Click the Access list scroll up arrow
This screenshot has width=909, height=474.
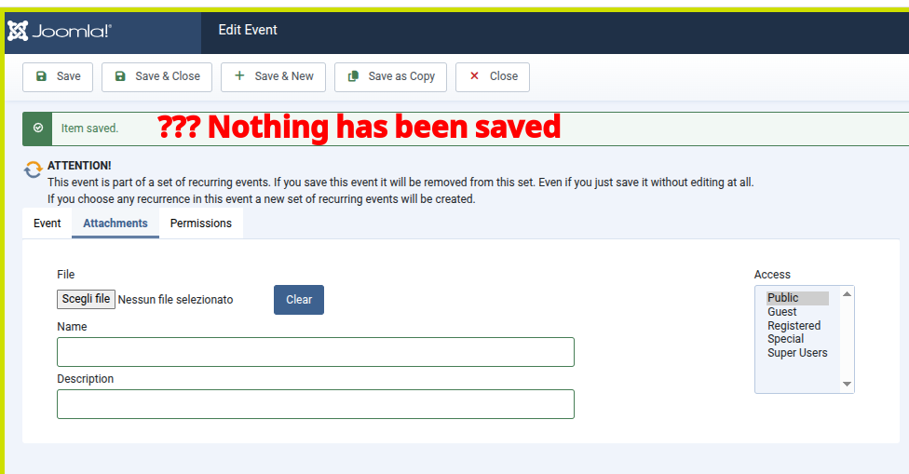point(847,294)
